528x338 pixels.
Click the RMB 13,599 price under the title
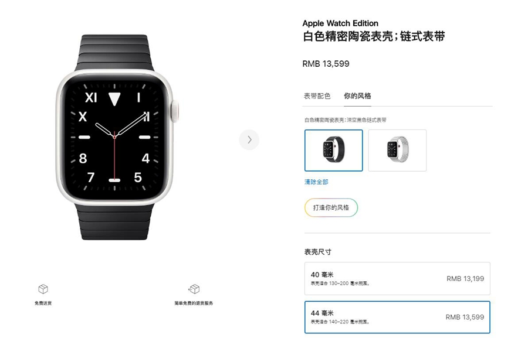tap(326, 64)
